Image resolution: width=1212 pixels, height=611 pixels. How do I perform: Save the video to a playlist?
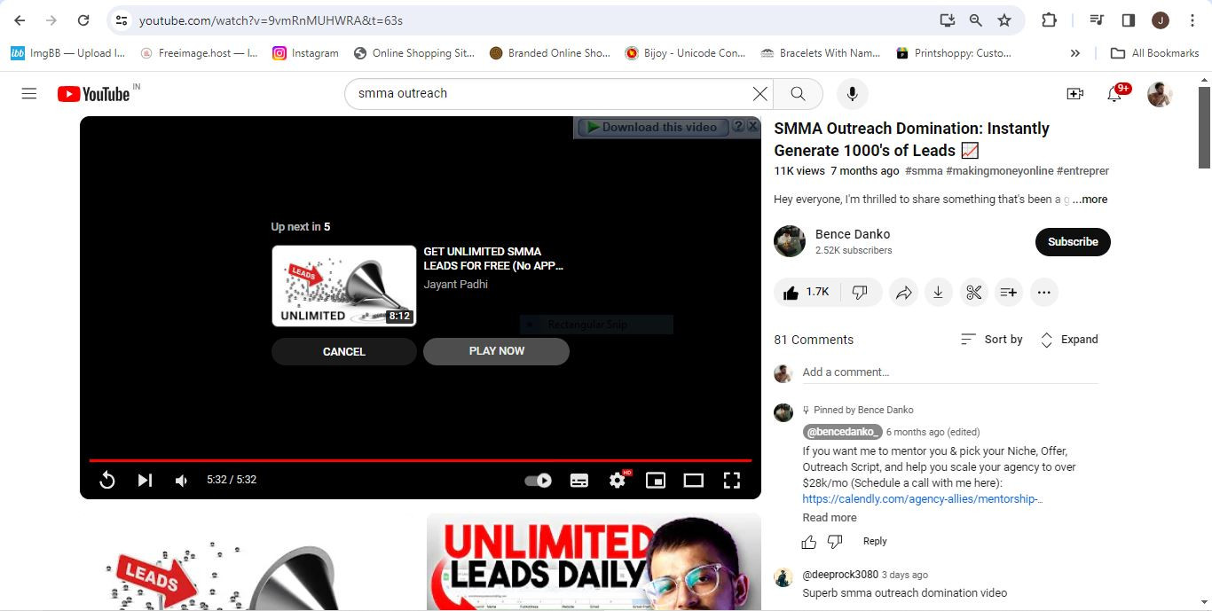click(x=1009, y=292)
